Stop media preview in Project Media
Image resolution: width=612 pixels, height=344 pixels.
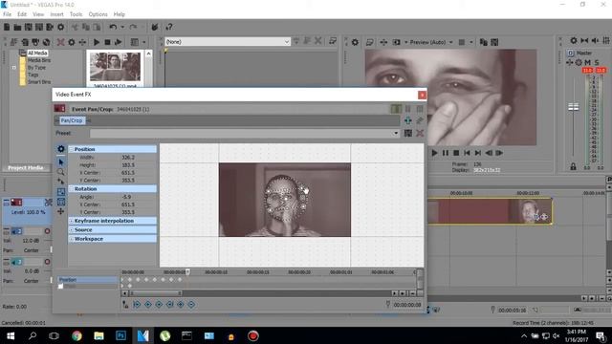(x=107, y=42)
